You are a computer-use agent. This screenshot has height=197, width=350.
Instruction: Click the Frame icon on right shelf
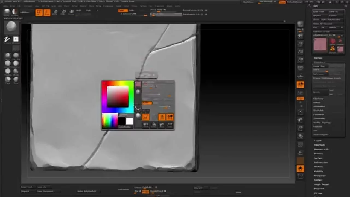(301, 112)
